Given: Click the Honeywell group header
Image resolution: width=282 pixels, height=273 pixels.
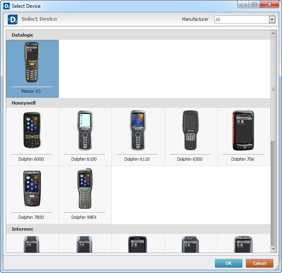Looking at the screenshot, I should pyautogui.click(x=138, y=103).
